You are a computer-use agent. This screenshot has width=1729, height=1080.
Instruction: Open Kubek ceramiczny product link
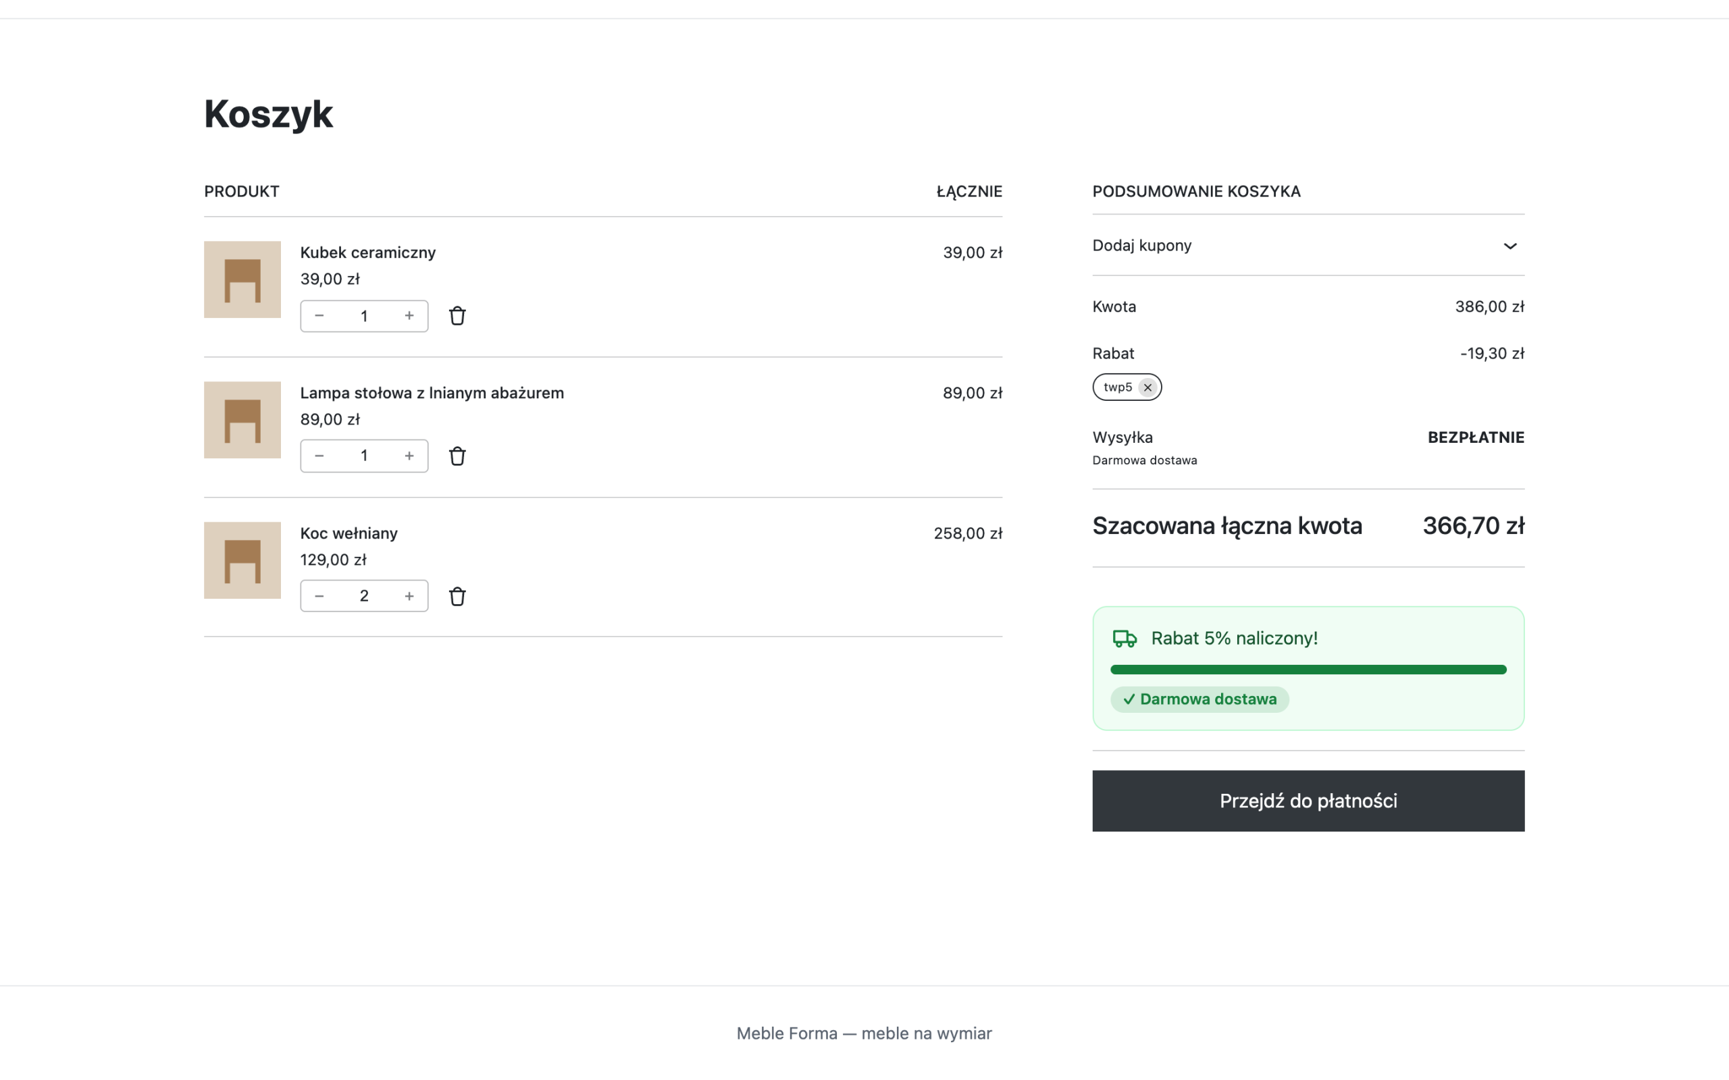pyautogui.click(x=367, y=252)
